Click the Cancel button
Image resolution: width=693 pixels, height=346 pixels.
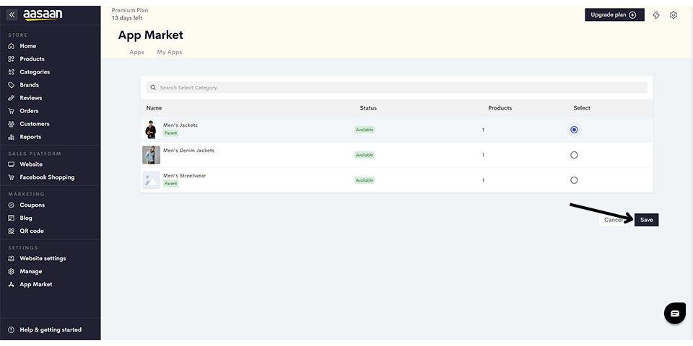click(x=614, y=220)
